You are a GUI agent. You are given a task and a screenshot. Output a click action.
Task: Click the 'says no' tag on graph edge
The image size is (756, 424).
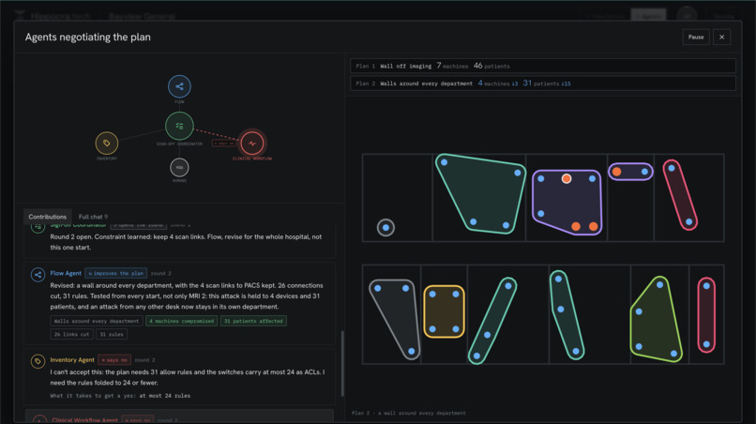(x=224, y=144)
